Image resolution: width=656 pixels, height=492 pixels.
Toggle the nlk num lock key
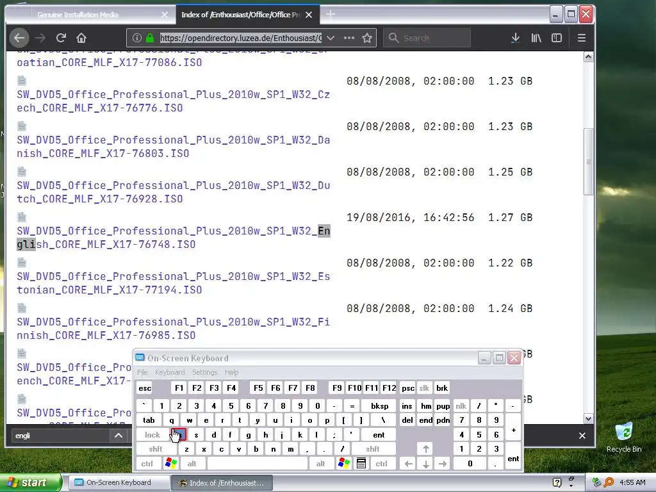461,406
